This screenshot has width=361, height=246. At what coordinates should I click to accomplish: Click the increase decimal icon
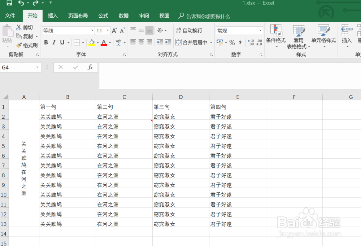(251, 43)
